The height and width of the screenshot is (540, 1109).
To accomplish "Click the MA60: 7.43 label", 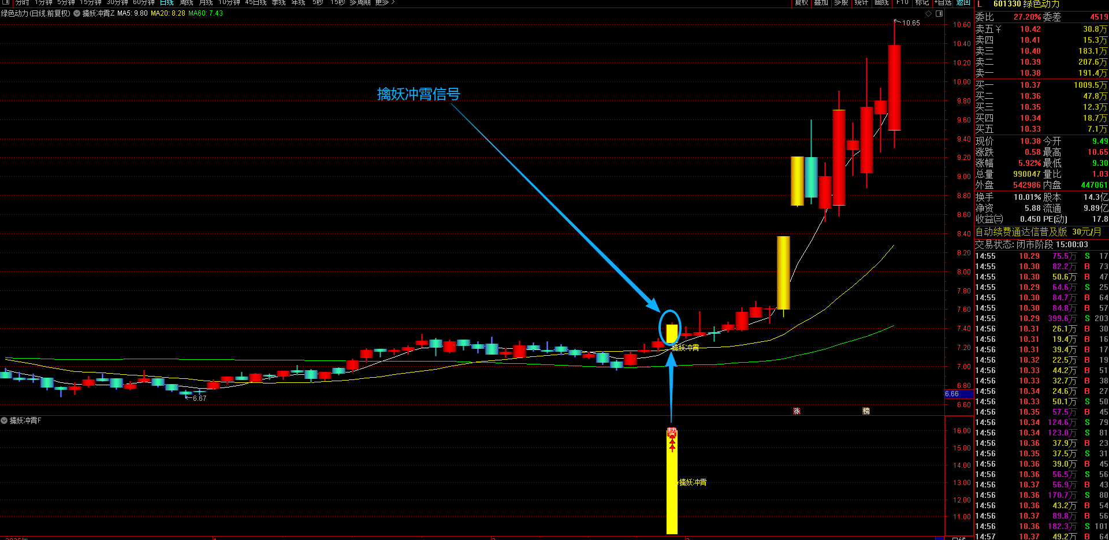I will (x=206, y=13).
